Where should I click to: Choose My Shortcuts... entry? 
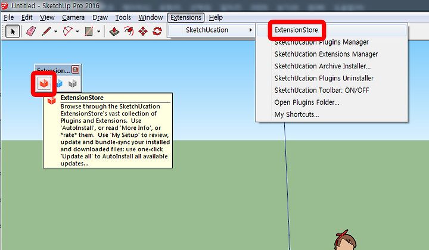coord(332,114)
